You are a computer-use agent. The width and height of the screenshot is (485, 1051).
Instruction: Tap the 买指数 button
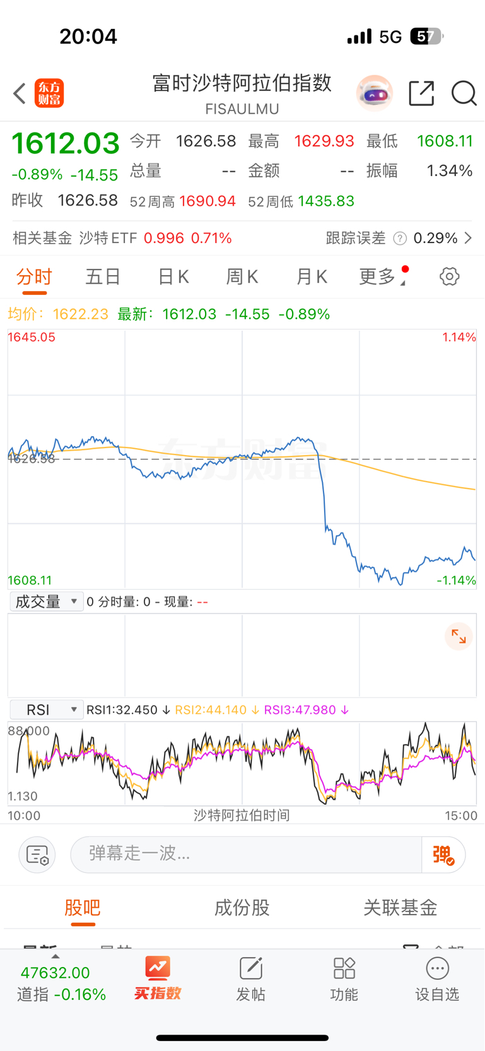[157, 978]
